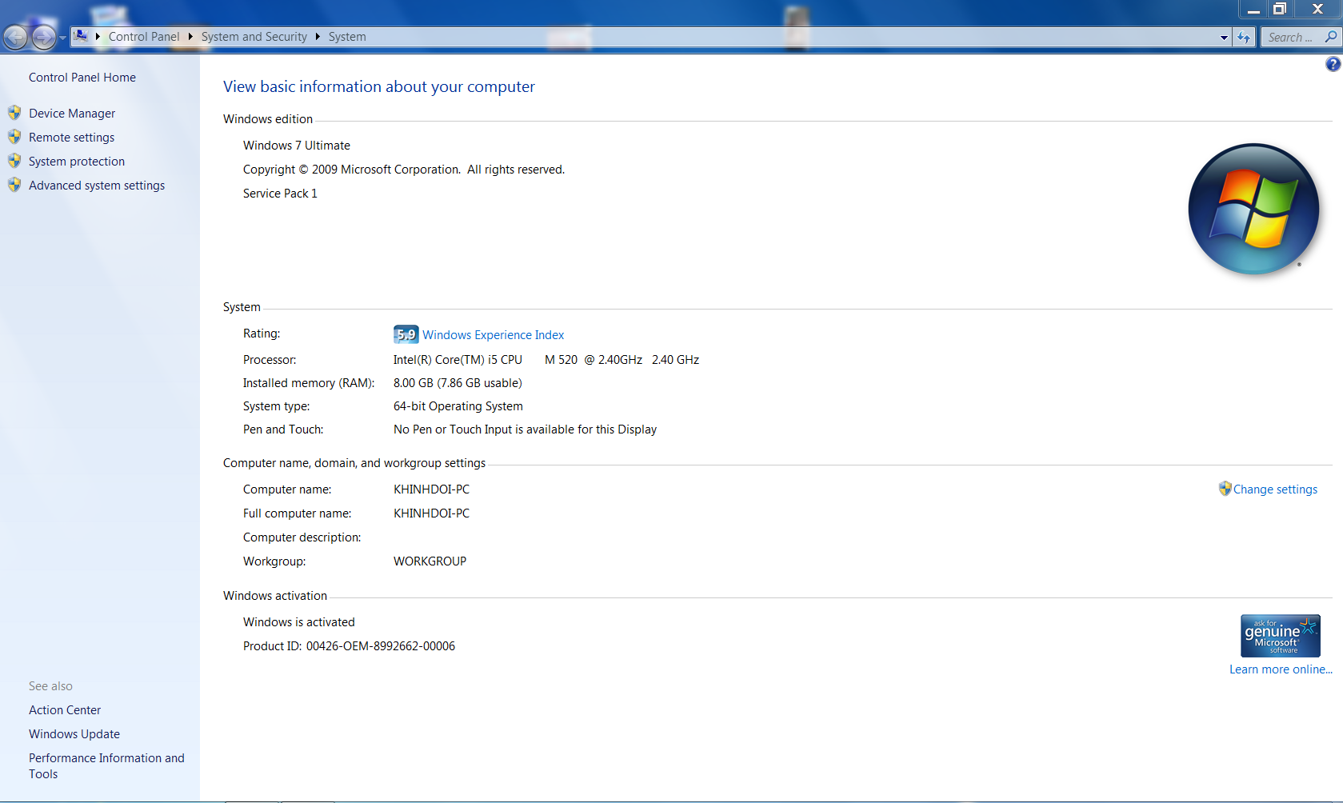Open Windows Update from See also

click(x=74, y=734)
